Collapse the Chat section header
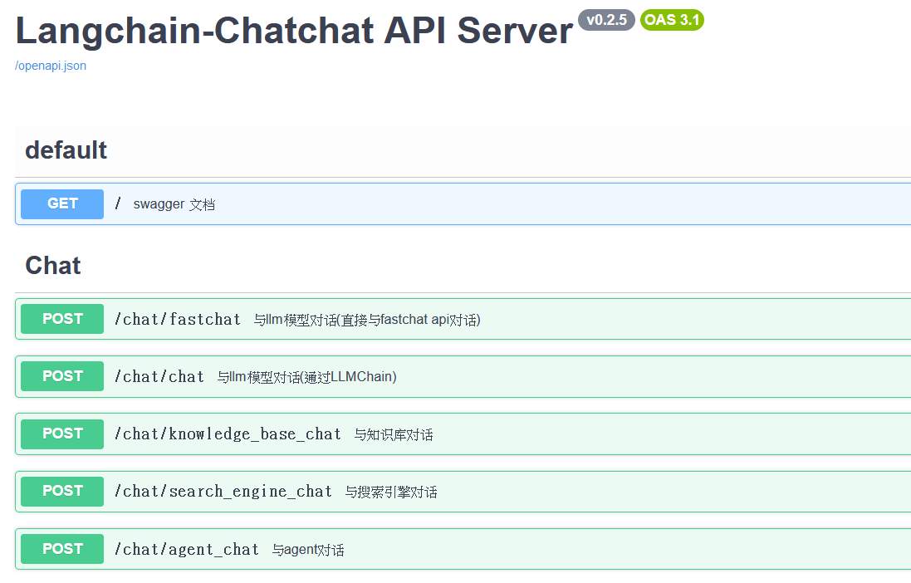The width and height of the screenshot is (911, 583). click(53, 266)
